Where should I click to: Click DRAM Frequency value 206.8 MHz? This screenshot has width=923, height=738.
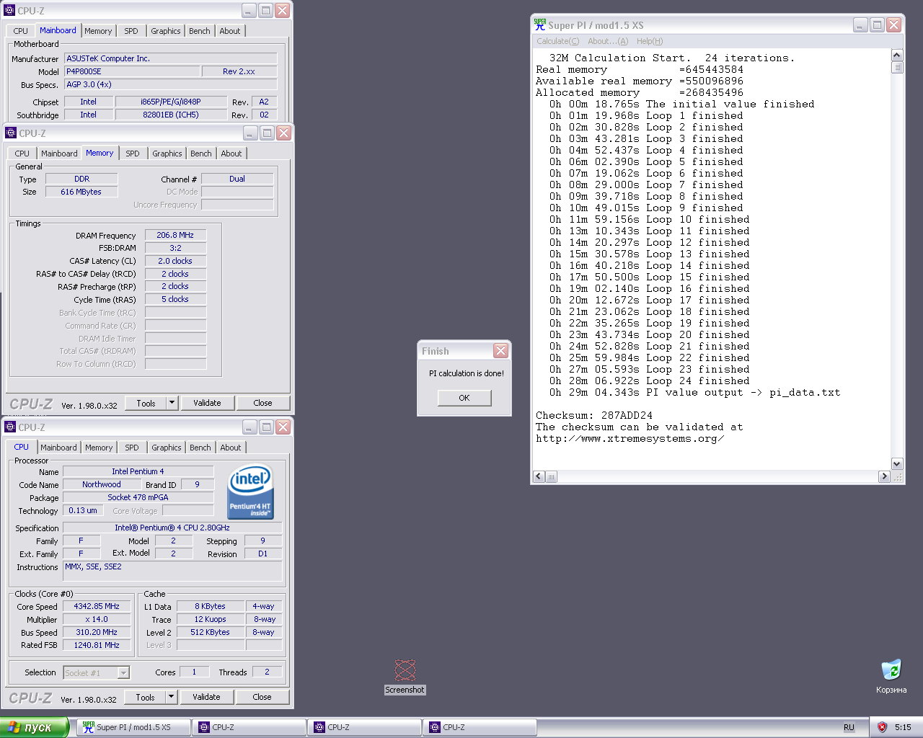click(175, 235)
